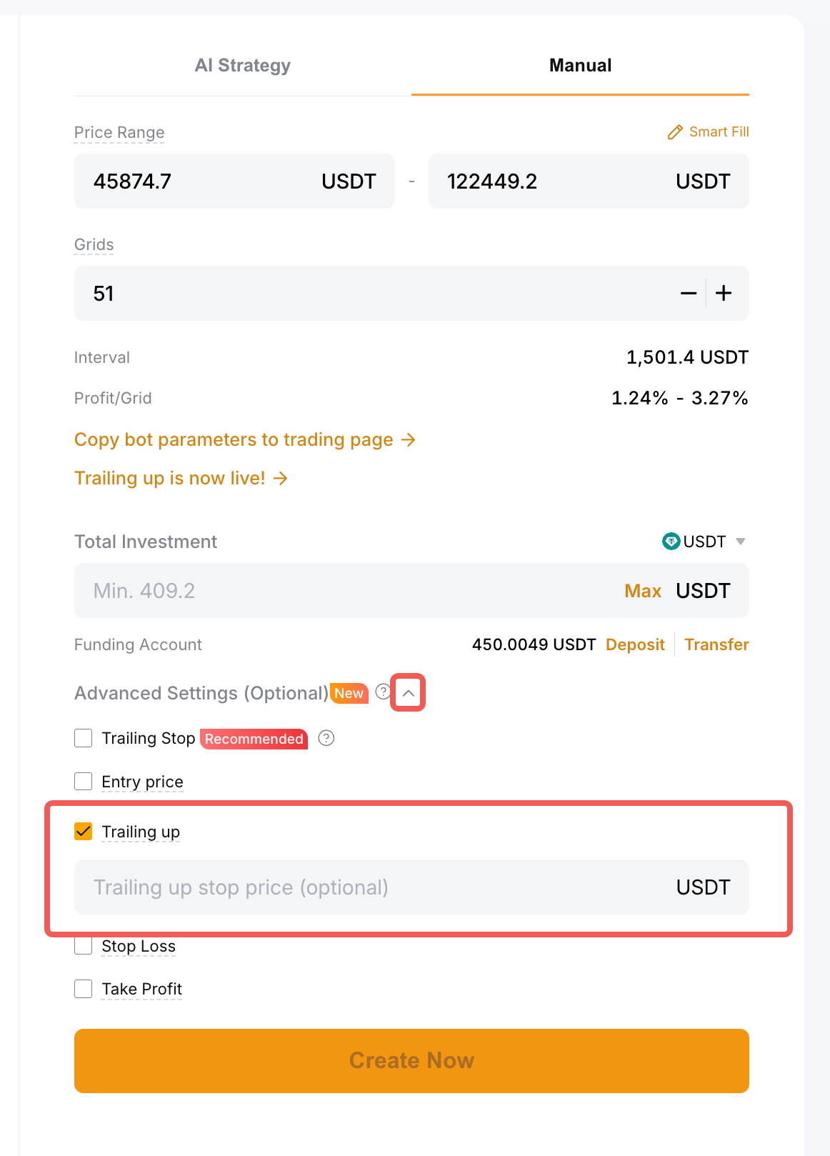
Task: Open the USDT investment currency dropdown
Action: pos(740,542)
